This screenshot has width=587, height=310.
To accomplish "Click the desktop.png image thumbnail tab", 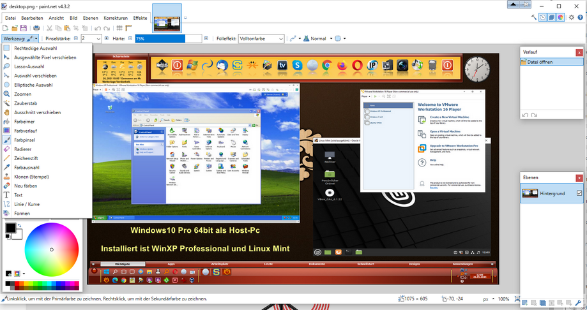I will (x=167, y=17).
